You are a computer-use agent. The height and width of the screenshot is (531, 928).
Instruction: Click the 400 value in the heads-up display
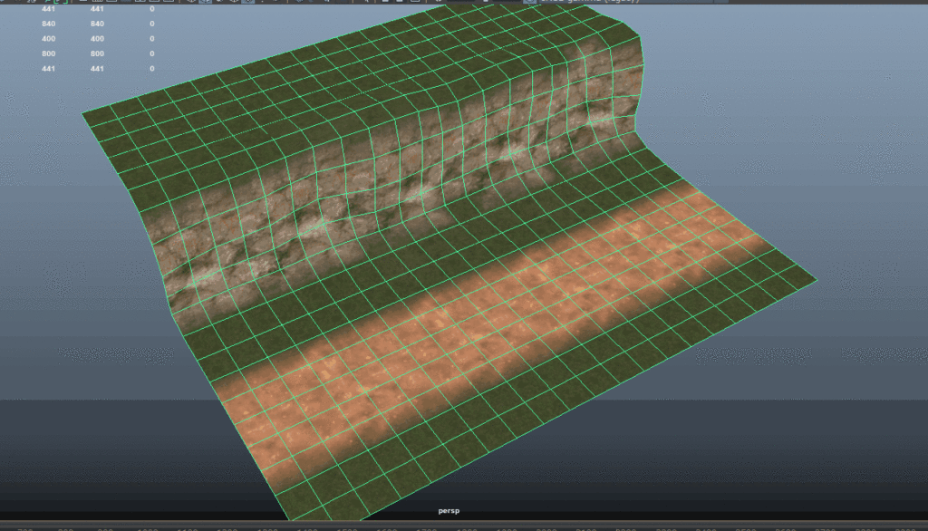click(48, 39)
